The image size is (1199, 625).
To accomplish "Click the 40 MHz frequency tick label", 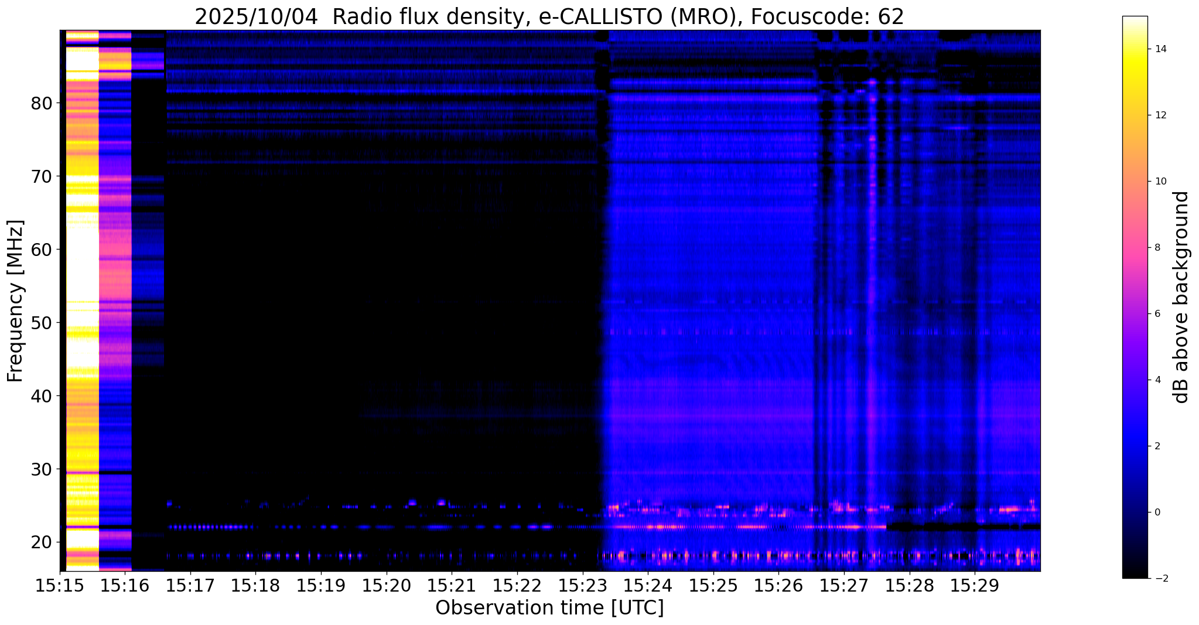I will click(x=42, y=397).
